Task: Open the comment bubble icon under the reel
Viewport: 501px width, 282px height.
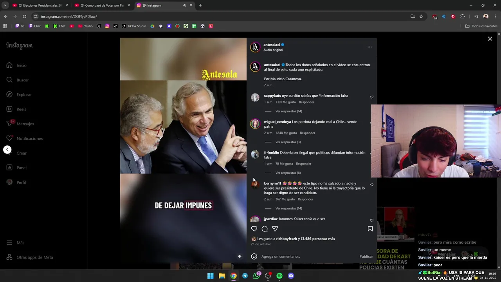Action: [x=265, y=229]
